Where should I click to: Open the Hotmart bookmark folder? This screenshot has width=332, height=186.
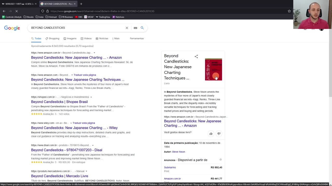(x=51, y=17)
